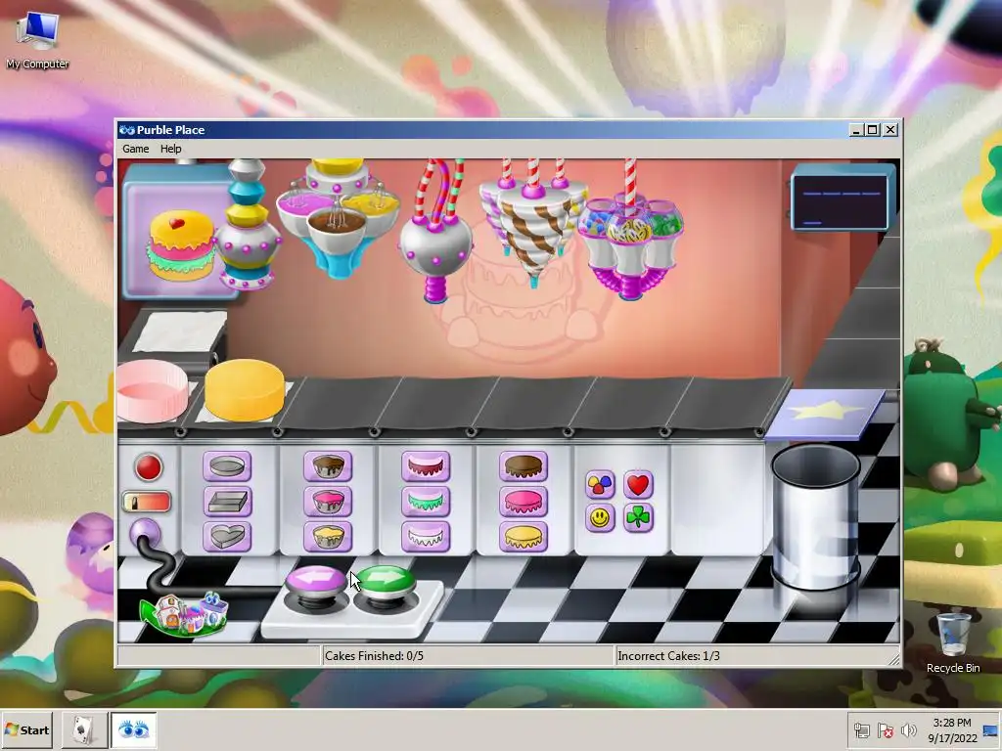Pick the white filling layer button
Image resolution: width=1002 pixels, height=751 pixels.
coord(426,537)
